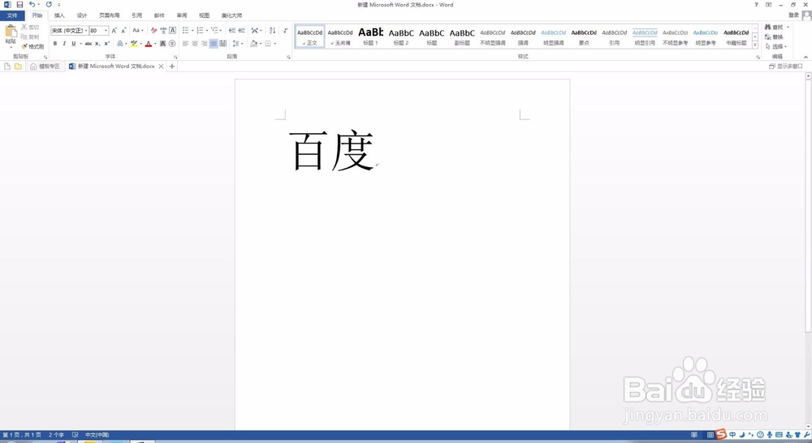Click the 显示多窗口 button
812x443 pixels.
click(785, 67)
